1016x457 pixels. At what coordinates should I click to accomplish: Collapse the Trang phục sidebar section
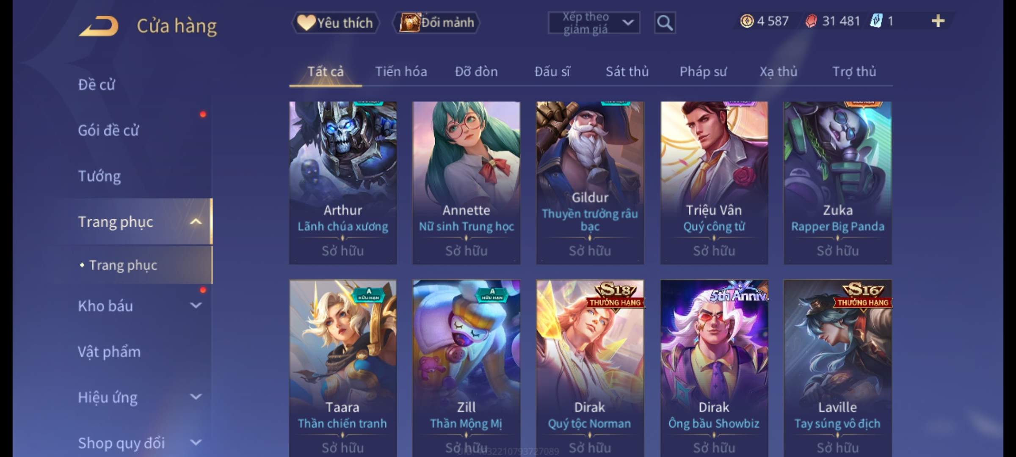click(196, 221)
